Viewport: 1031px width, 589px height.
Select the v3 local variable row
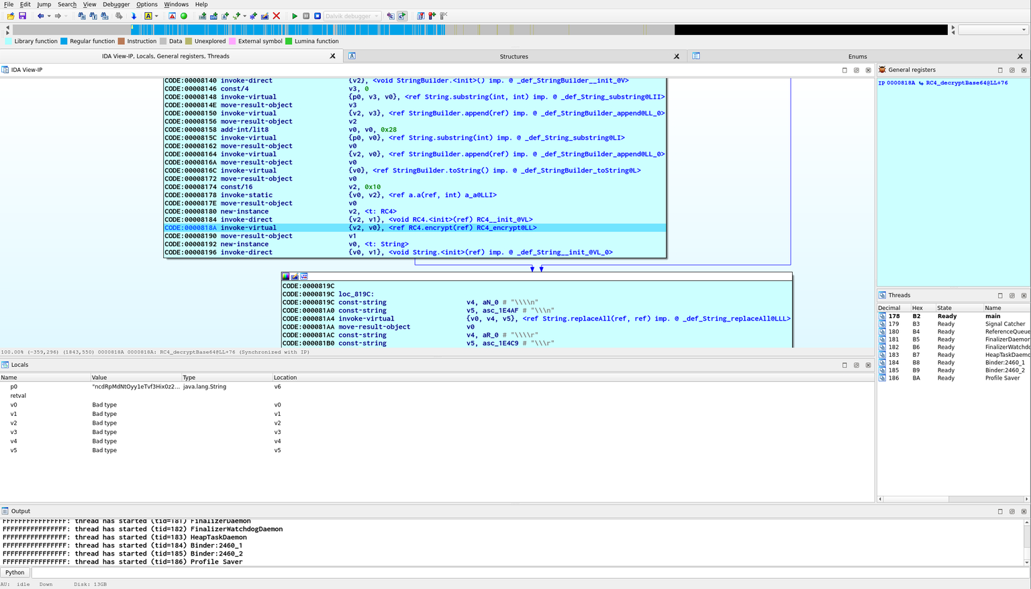(436, 432)
